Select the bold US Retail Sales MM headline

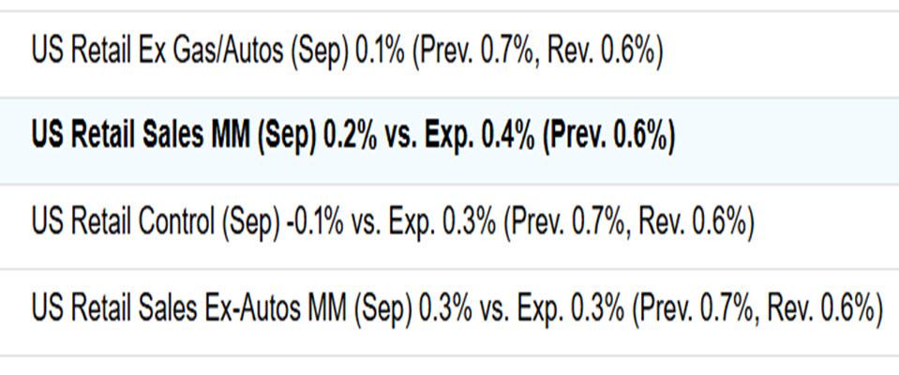pyautogui.click(x=353, y=138)
